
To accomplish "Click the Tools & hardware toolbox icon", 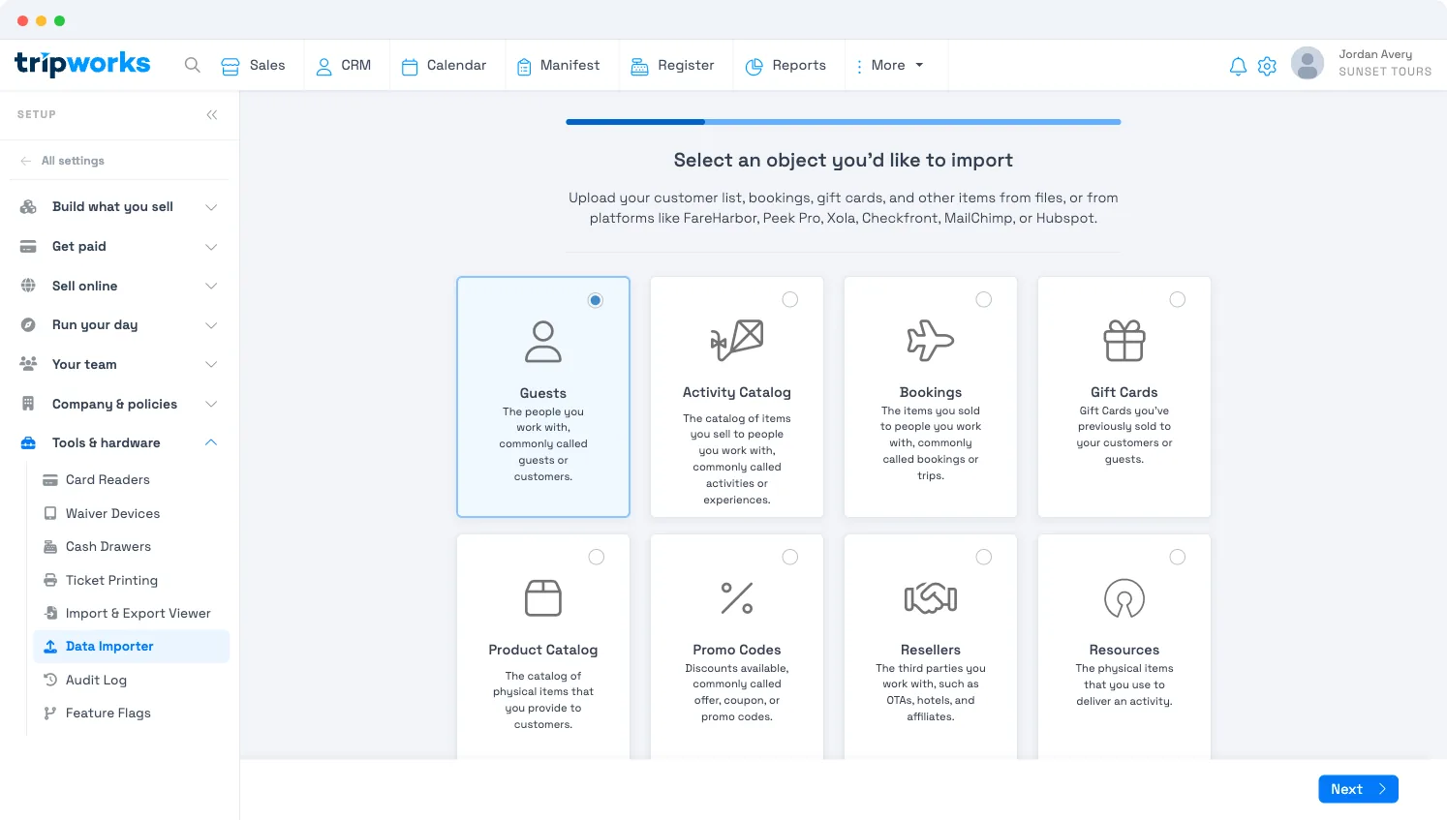I will pos(28,442).
